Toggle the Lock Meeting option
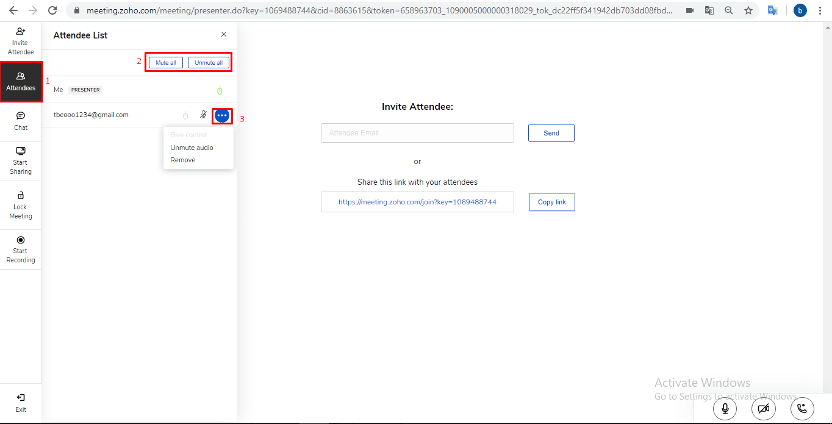The width and height of the screenshot is (832, 424). (x=21, y=205)
